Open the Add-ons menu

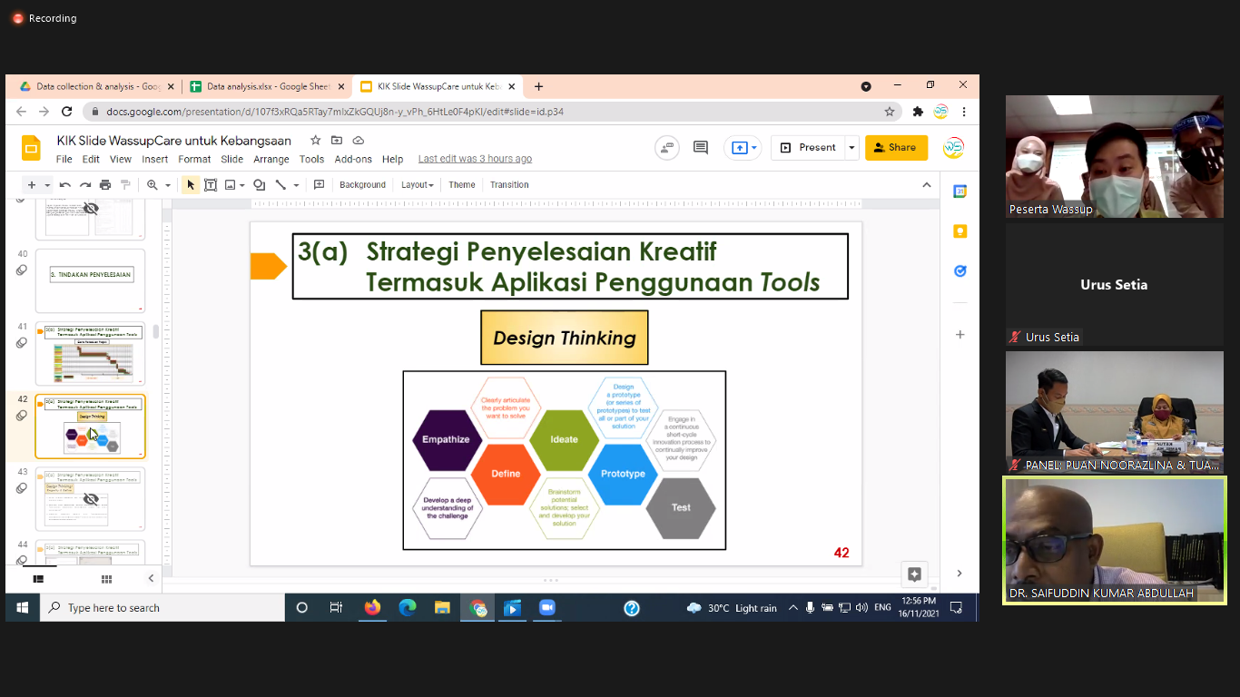click(353, 159)
